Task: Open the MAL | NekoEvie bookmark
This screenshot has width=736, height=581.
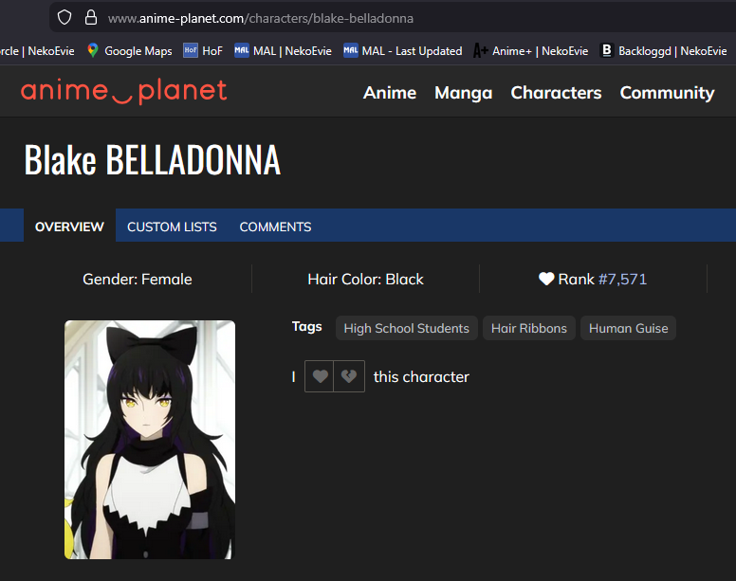Action: (283, 50)
